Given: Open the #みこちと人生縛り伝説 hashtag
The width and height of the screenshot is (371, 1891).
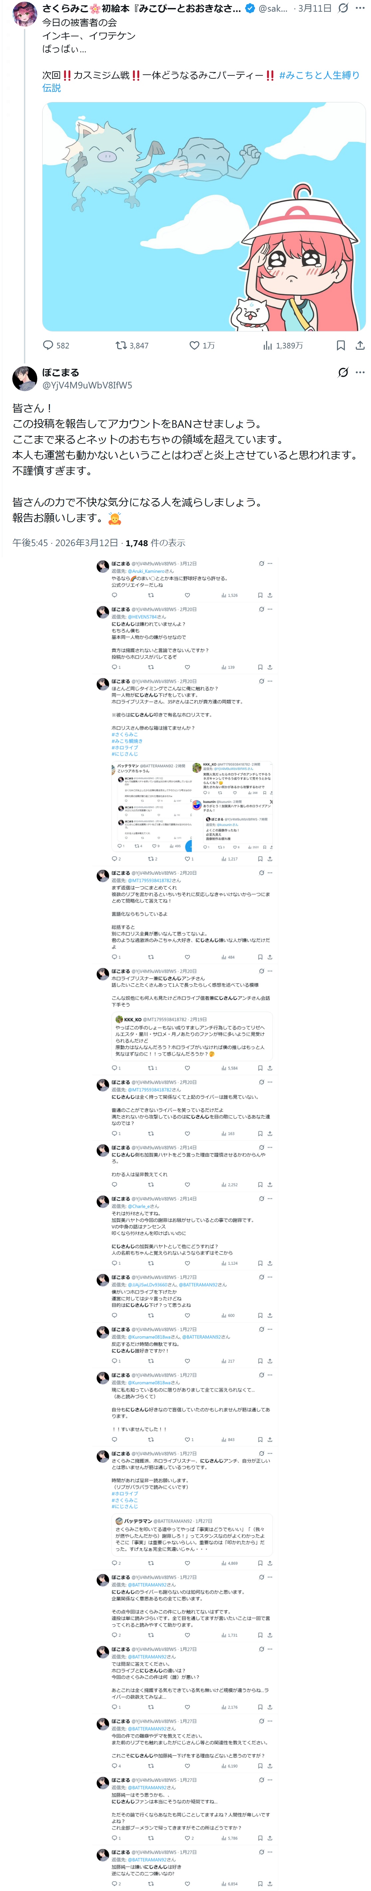Looking at the screenshot, I should (200, 81).
